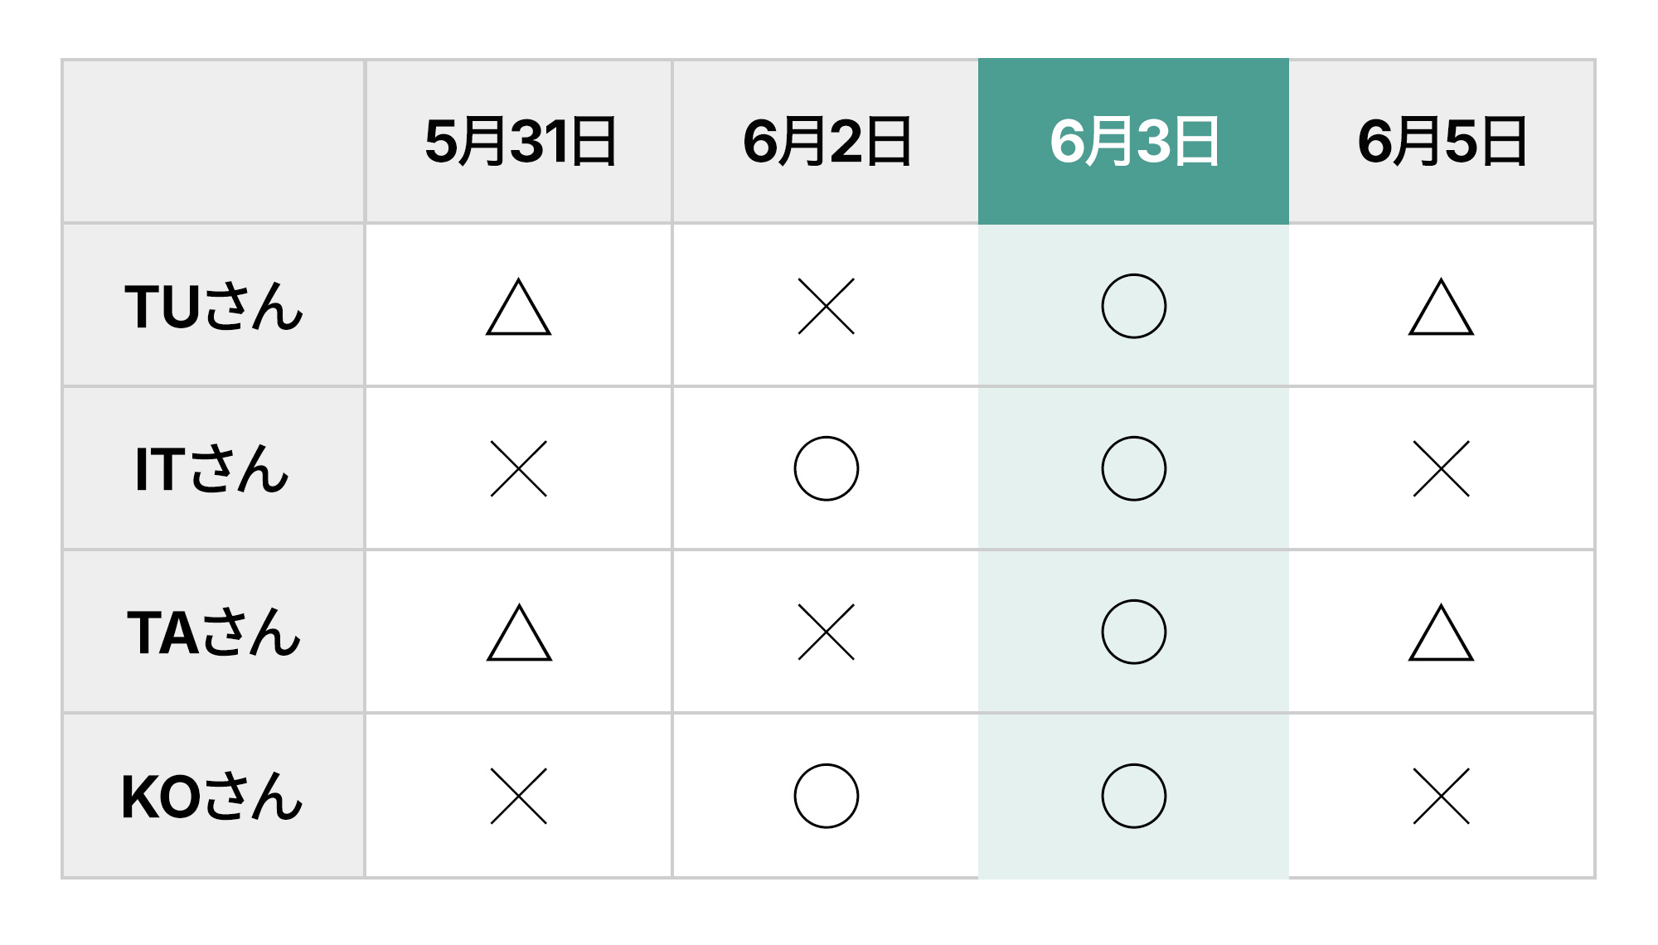Click the cross for TAさん on 6月2日
The image size is (1658, 945).
[826, 632]
